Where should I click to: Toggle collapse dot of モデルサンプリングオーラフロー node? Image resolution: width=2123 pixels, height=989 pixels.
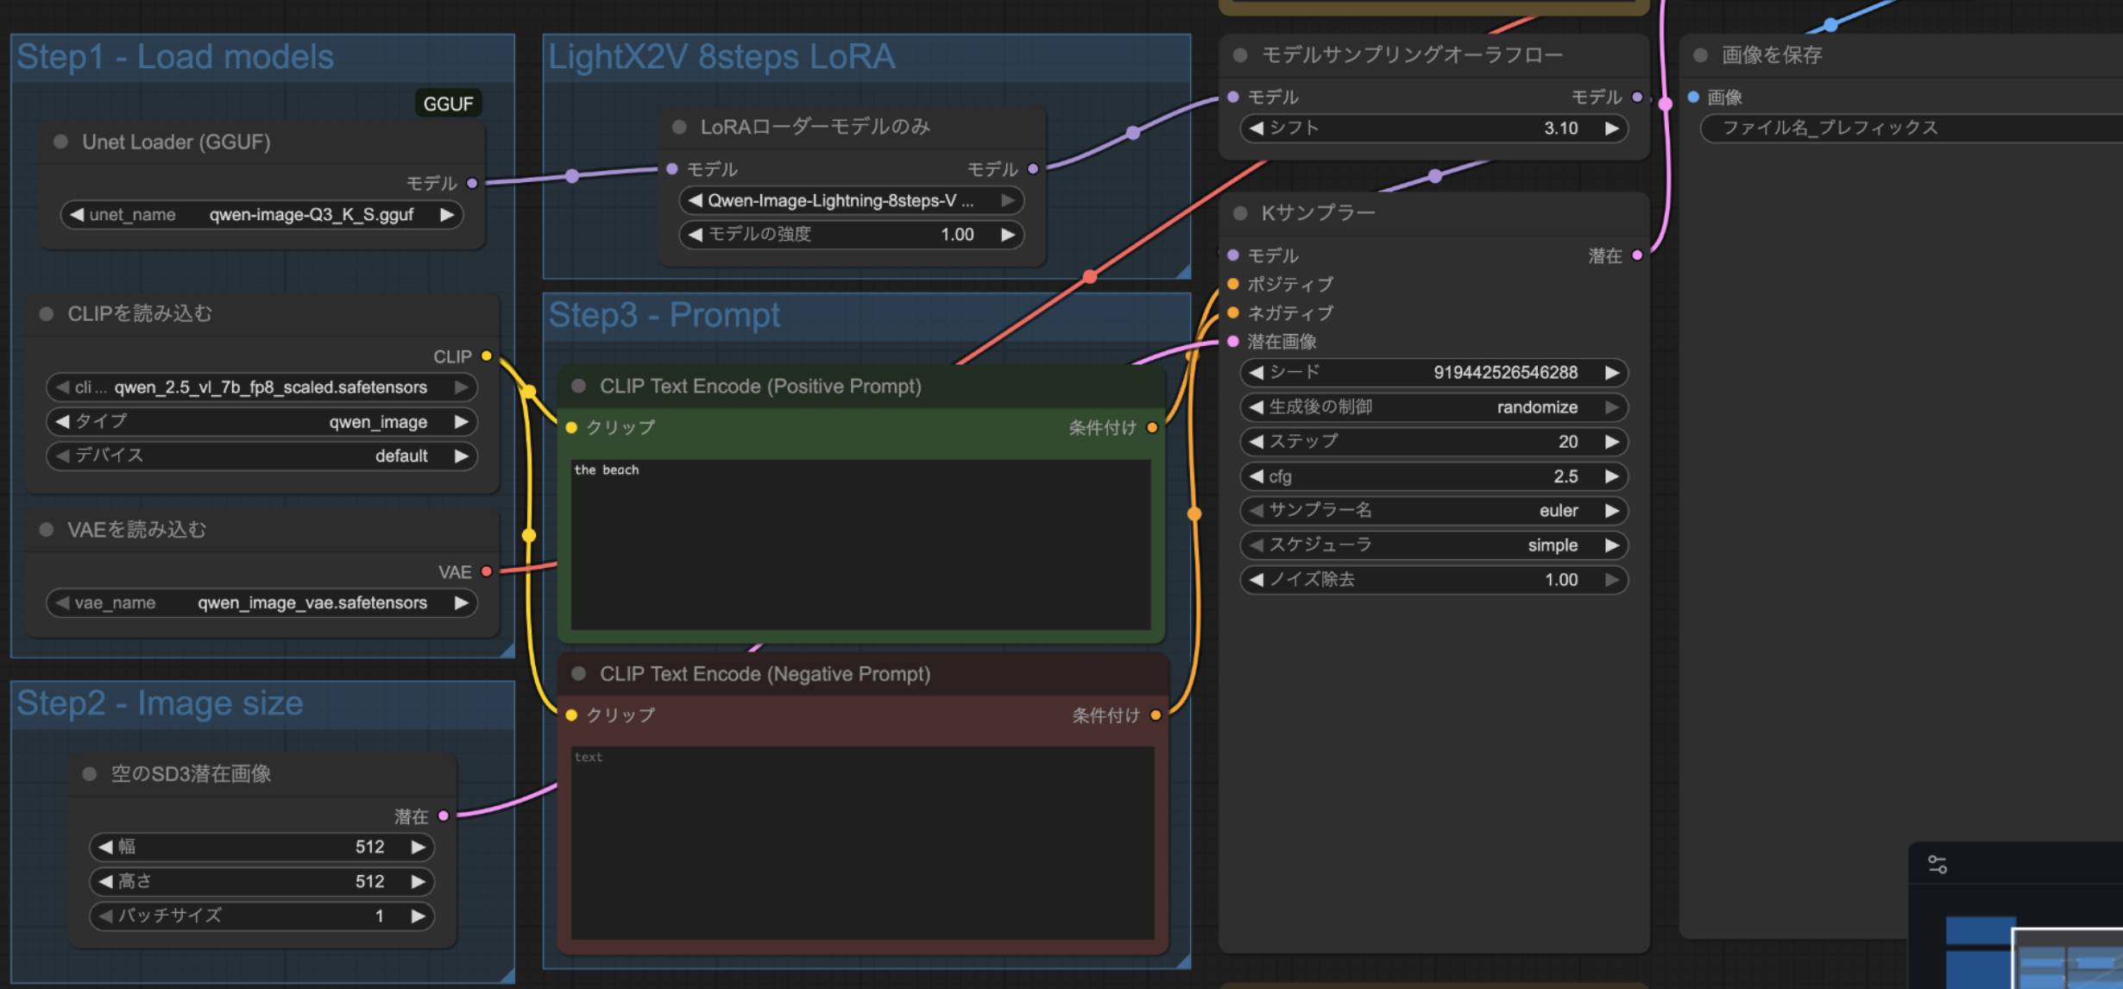pos(1240,55)
